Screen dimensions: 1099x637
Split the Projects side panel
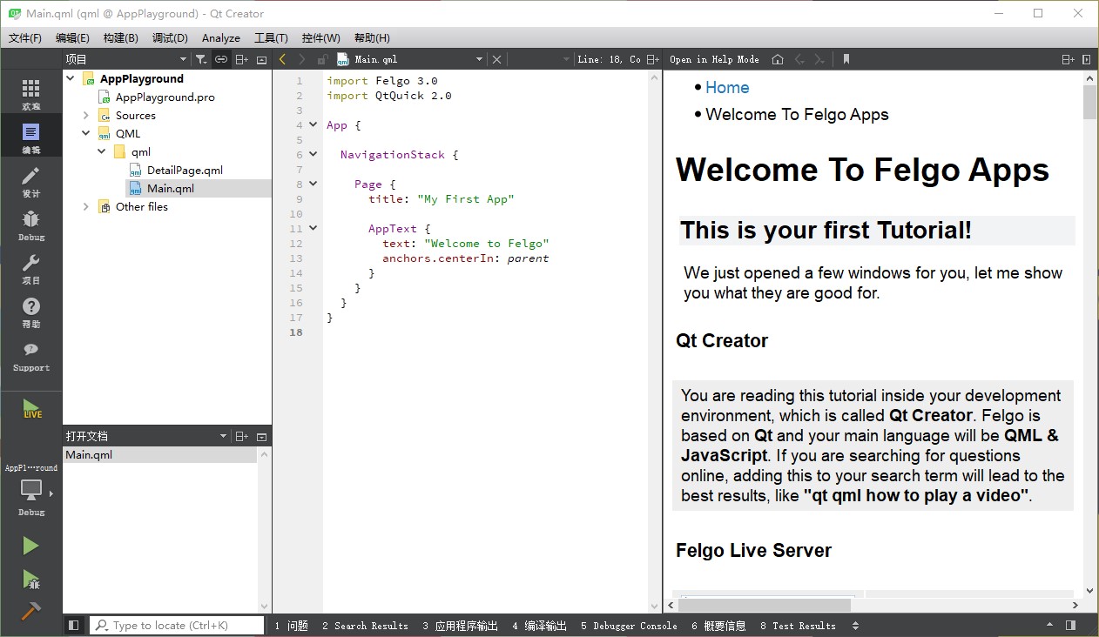(242, 59)
